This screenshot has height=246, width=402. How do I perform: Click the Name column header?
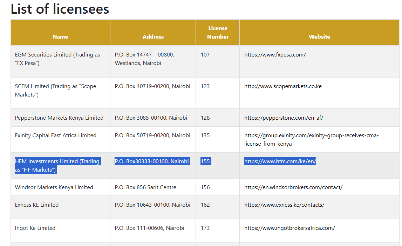(x=60, y=36)
